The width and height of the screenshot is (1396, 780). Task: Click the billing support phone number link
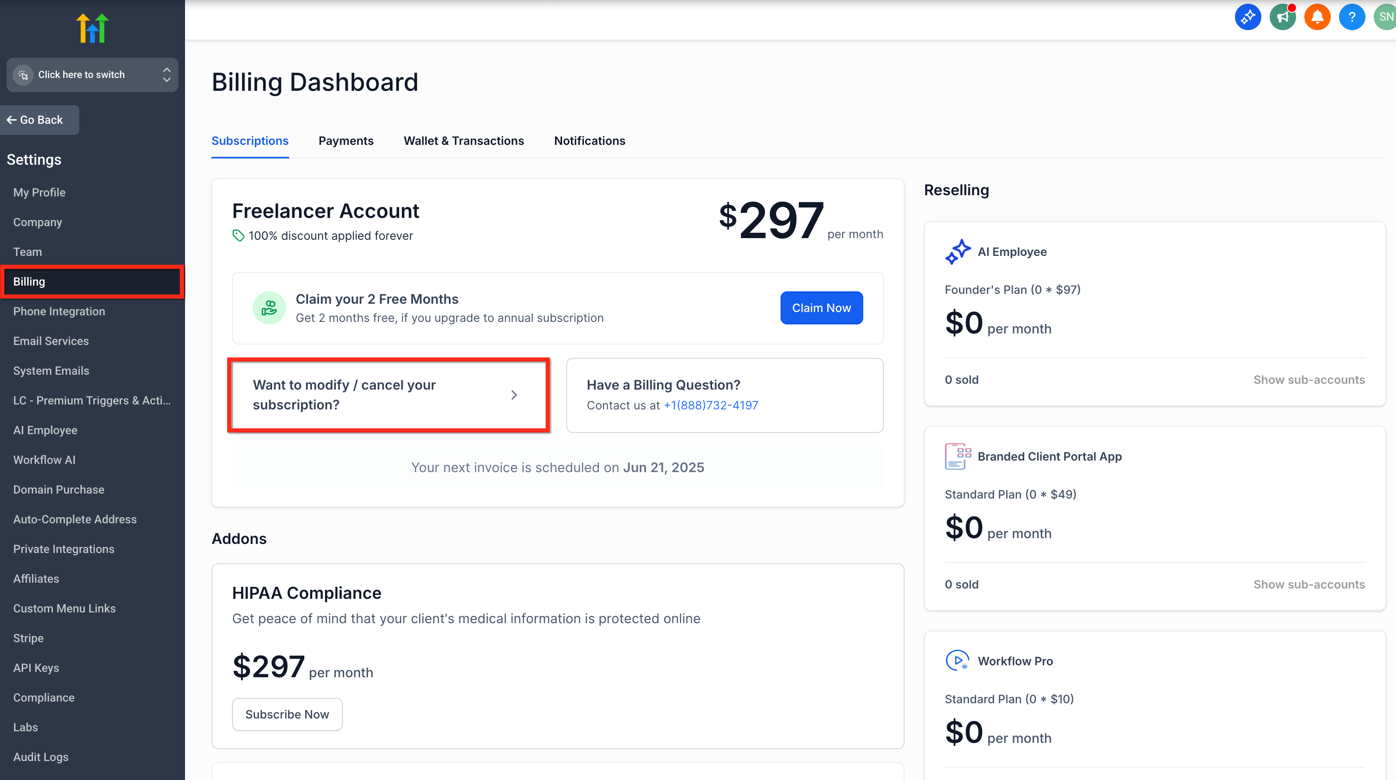coord(710,405)
